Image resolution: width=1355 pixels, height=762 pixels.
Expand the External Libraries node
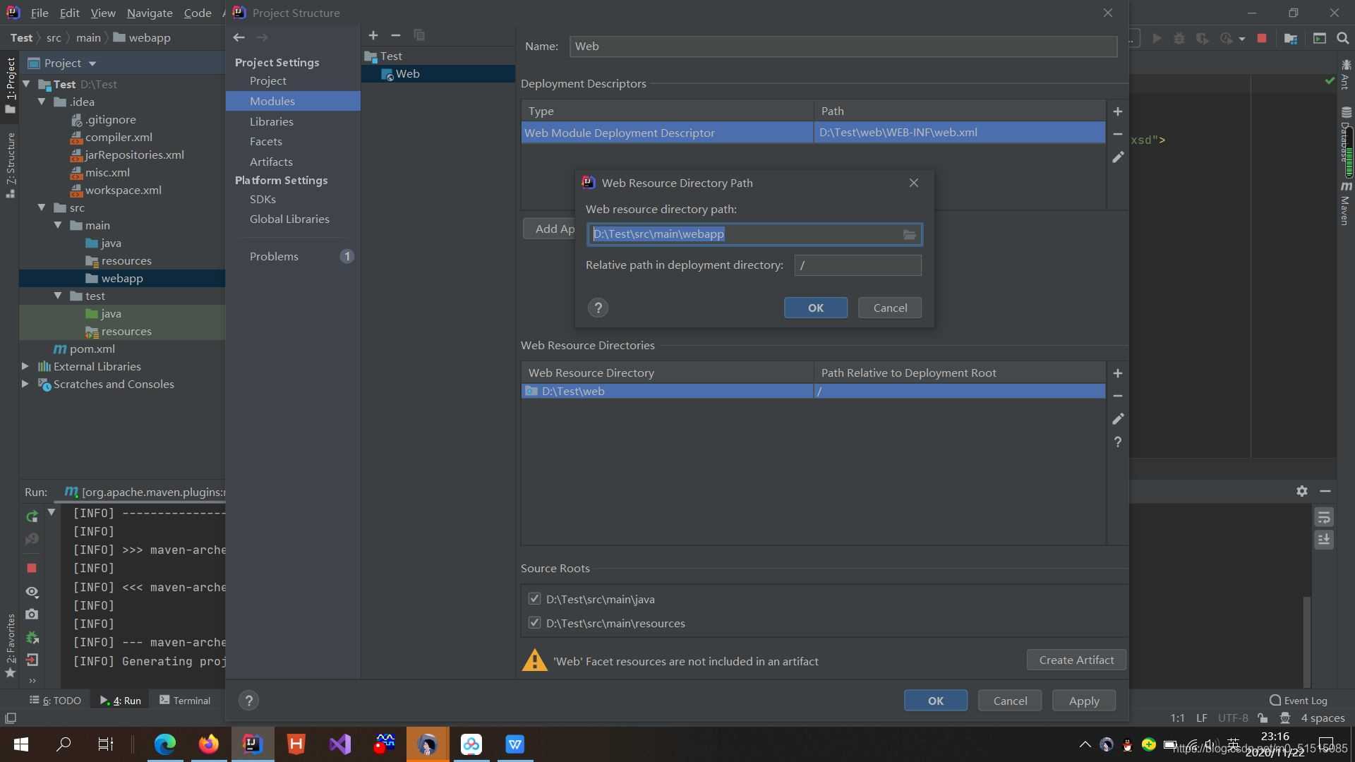pos(25,366)
